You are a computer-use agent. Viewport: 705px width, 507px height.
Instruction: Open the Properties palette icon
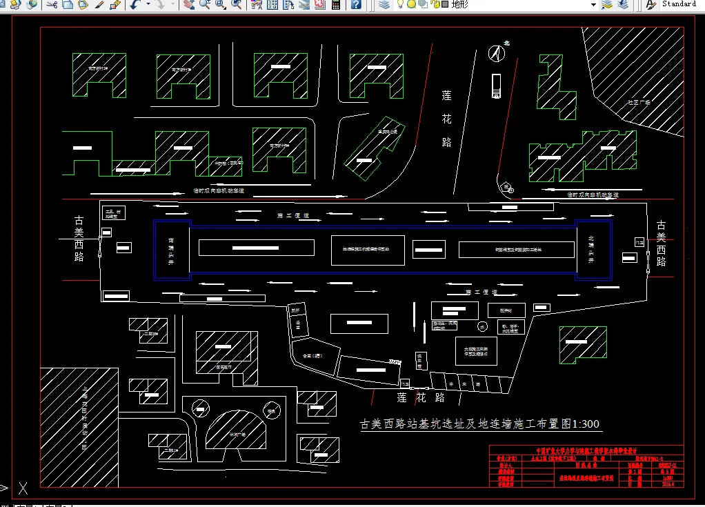pos(257,5)
